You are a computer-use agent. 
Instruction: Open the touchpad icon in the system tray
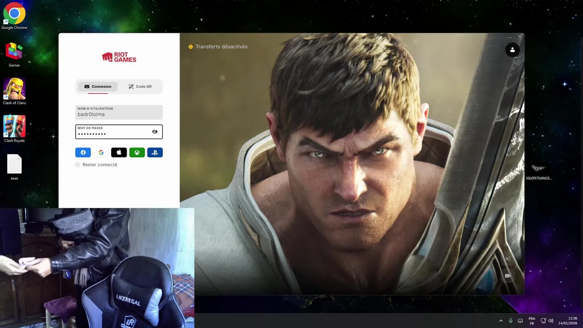click(x=520, y=321)
